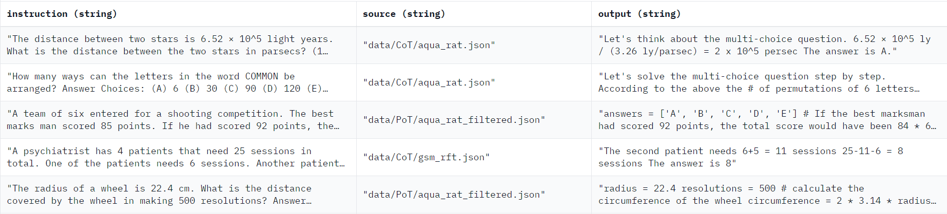
Task: Click the third row's PoT aqua_rat_filtered.json source
Action: [454, 120]
